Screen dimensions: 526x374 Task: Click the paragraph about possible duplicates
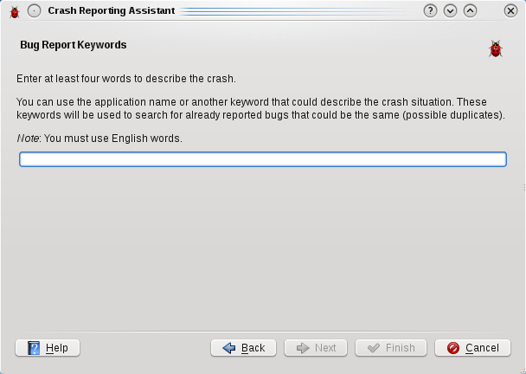click(x=260, y=108)
